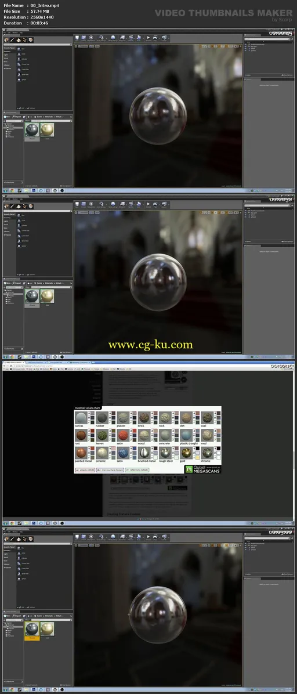Select All Classes category in bottom frame's Modes panel
This screenshot has height=694, width=297.
8,568
